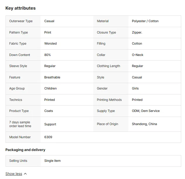Image resolution: width=185 pixels, height=179 pixels.
Task: Select the Girls gender value
Action: click(135, 88)
